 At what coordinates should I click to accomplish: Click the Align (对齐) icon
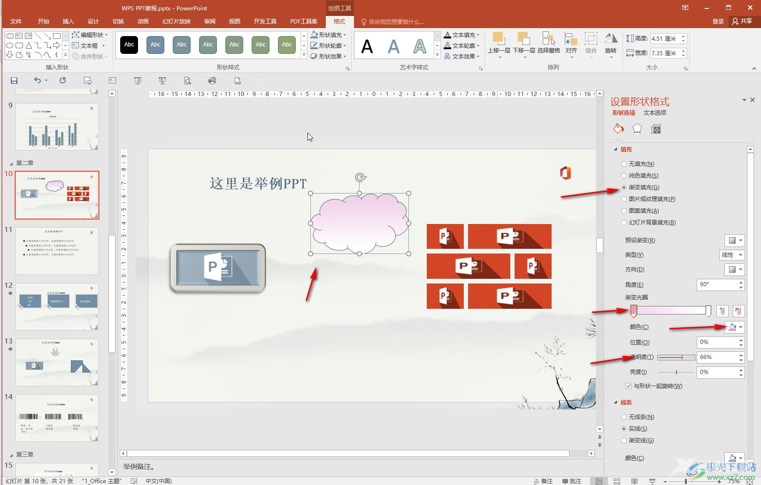pyautogui.click(x=571, y=39)
